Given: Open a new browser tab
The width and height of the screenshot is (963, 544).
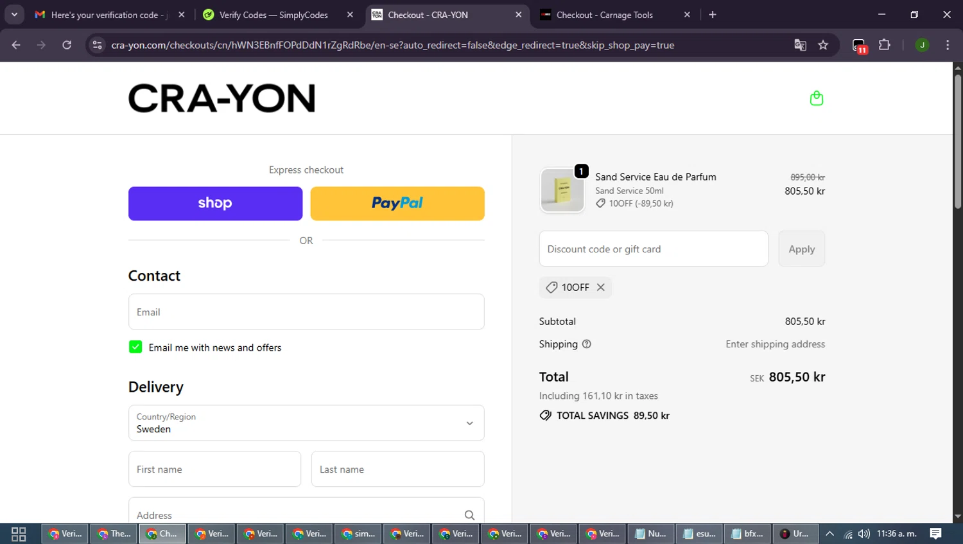Looking at the screenshot, I should click(713, 15).
